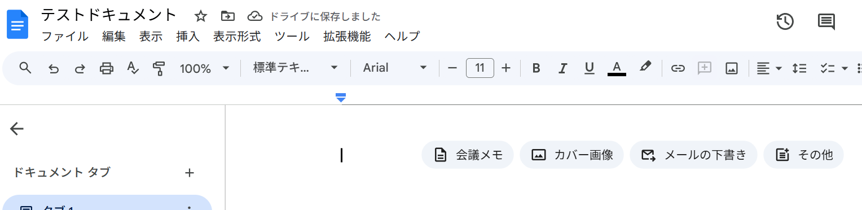
Task: Click the メールの下書き chip
Action: click(693, 155)
